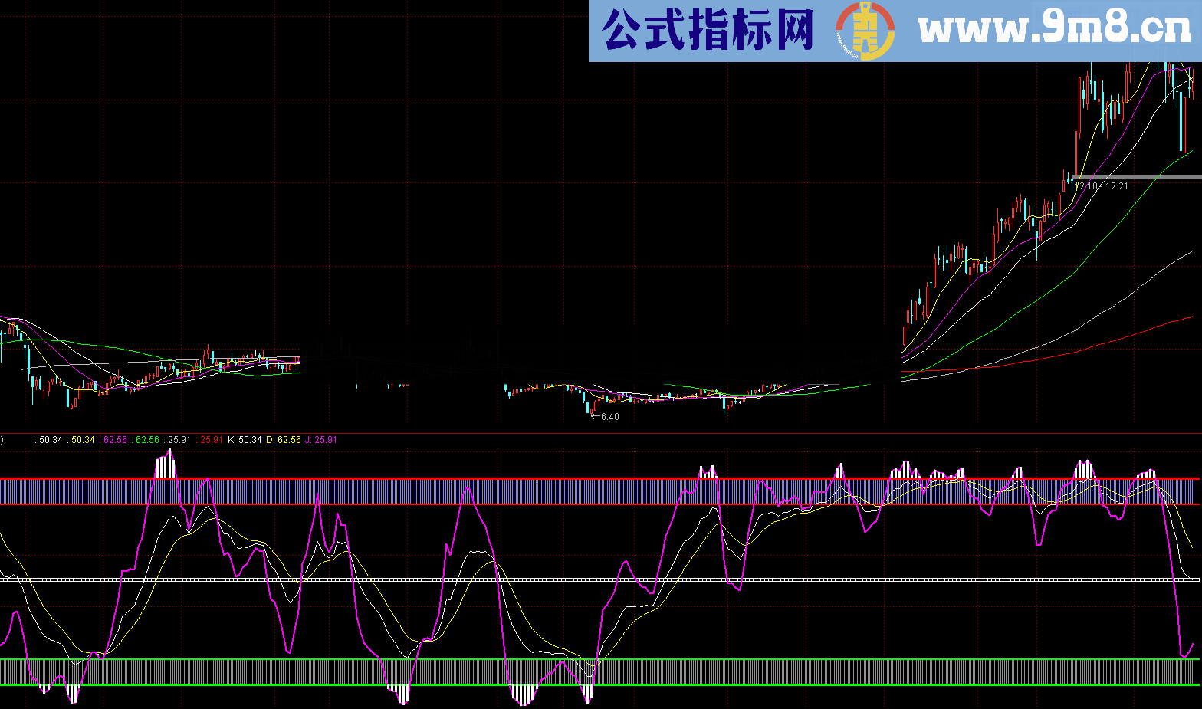Select the white dashed midline in KDJ panel
This screenshot has width=1202, height=709.
(599, 579)
